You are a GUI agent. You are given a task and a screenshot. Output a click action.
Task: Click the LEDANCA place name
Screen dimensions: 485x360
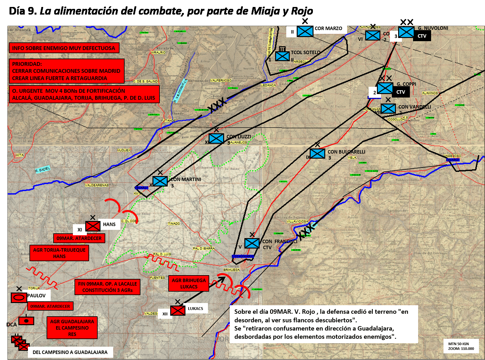pyautogui.click(x=268, y=85)
